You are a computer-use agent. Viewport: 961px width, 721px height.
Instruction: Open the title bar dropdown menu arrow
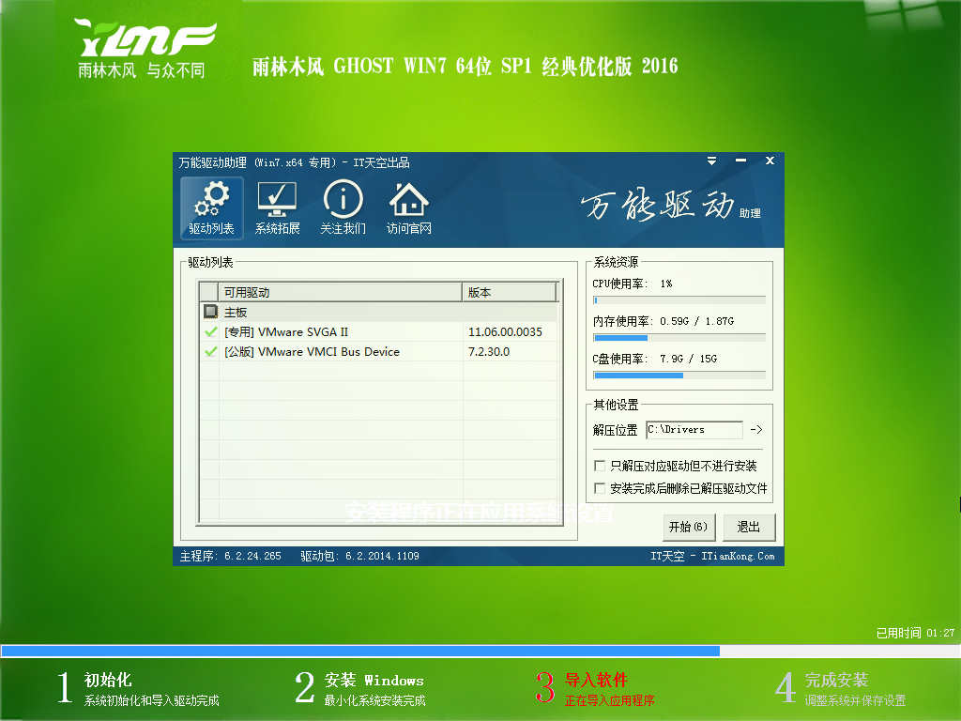(711, 161)
